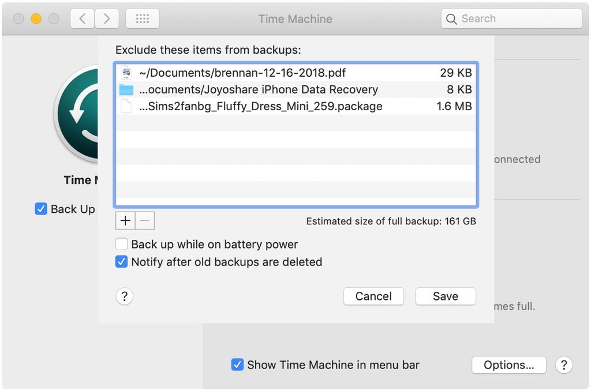This screenshot has width=591, height=391.
Task: Click the blue folder icon for Joyoshare item
Action: [x=126, y=89]
